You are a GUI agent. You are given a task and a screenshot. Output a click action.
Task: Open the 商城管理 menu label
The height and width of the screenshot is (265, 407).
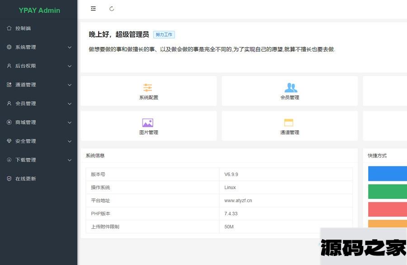click(25, 122)
